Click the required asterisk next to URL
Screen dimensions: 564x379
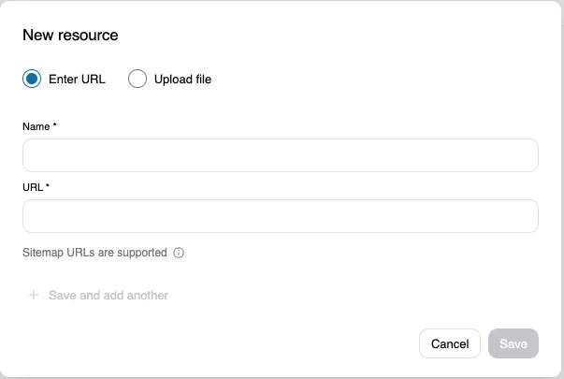(48, 187)
